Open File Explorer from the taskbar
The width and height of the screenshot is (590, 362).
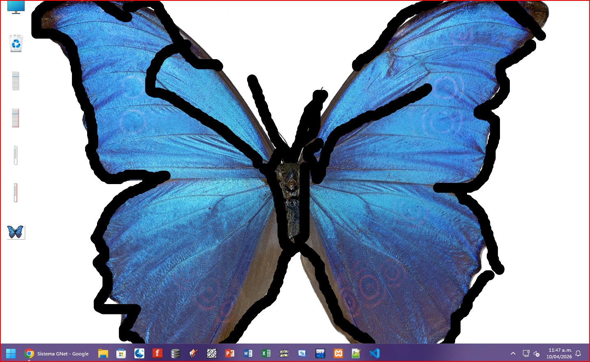(103, 353)
